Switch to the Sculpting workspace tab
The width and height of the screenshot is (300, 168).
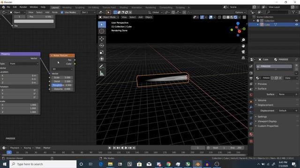(80, 7)
